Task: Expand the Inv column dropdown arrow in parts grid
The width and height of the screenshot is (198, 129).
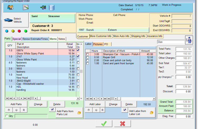Action: pos(81,44)
